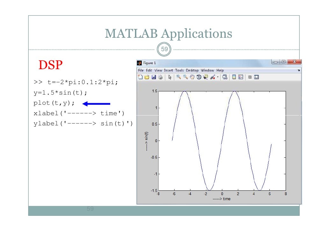Click the Hide Plot Tools icon
This screenshot has height=231, width=328.
click(250, 77)
